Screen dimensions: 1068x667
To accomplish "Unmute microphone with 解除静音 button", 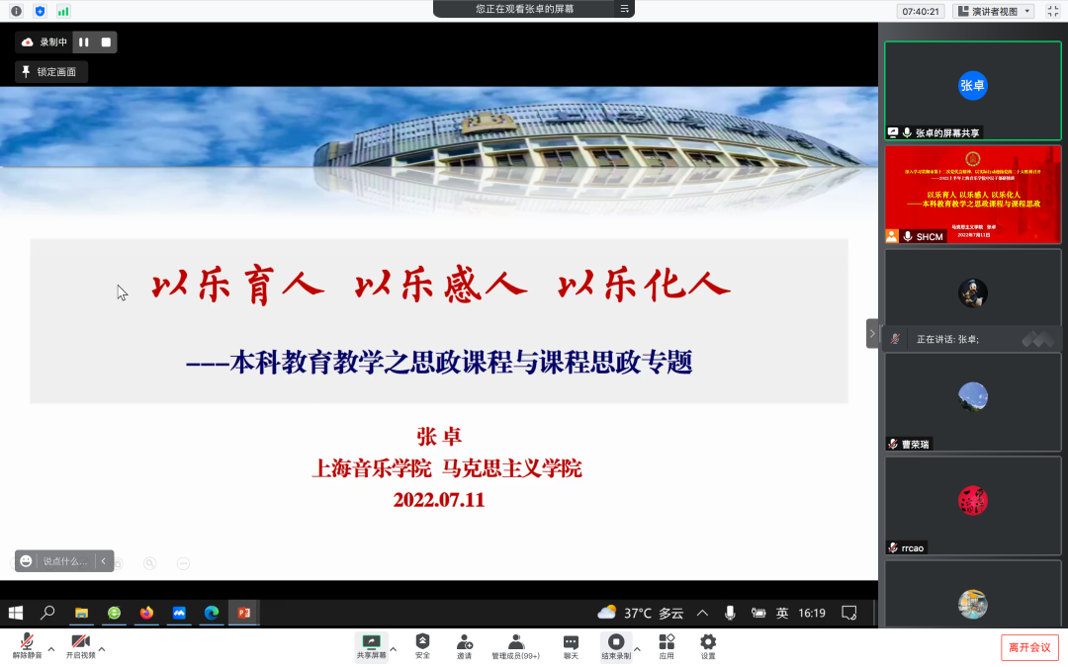I will [x=27, y=646].
